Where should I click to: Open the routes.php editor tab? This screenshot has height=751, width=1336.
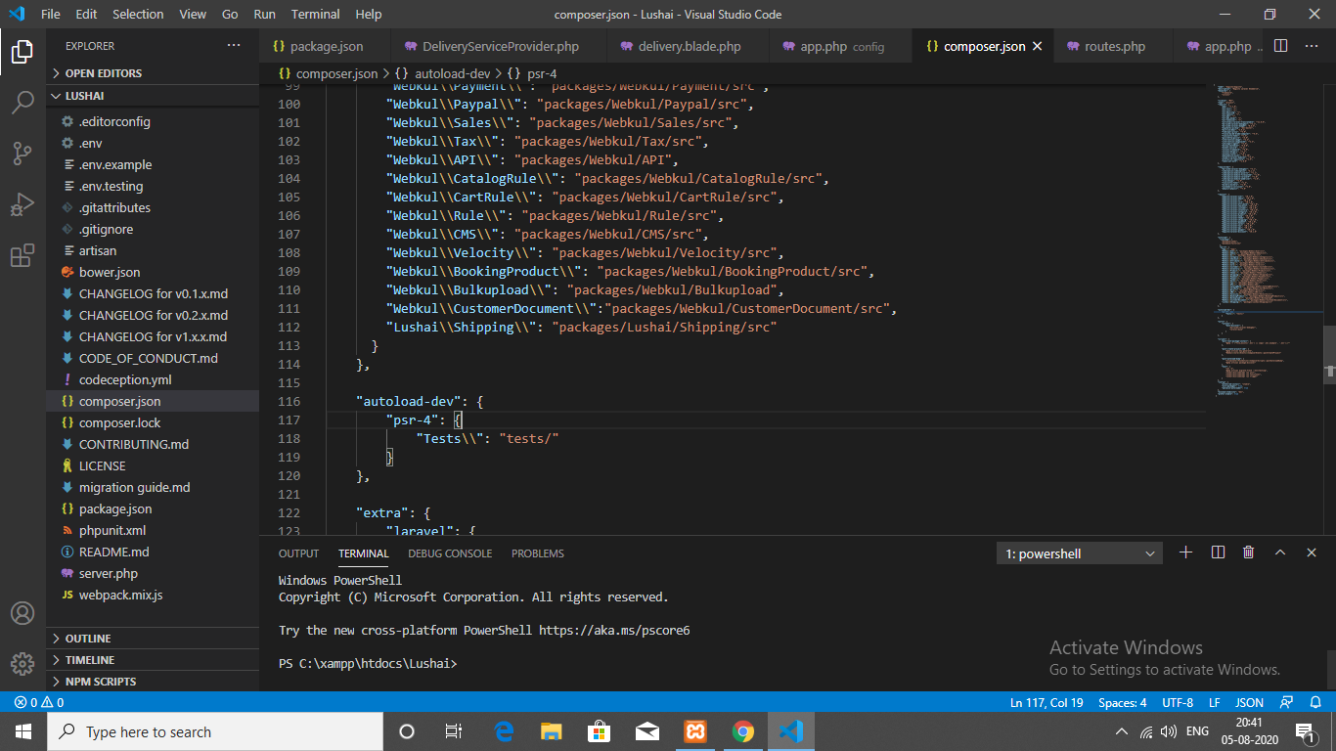(1113, 46)
